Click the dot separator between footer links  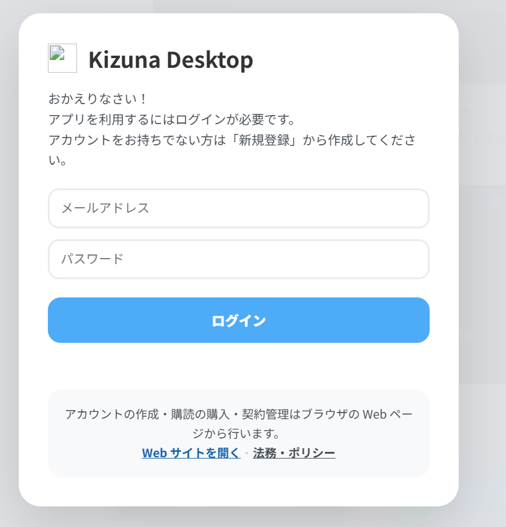(247, 453)
